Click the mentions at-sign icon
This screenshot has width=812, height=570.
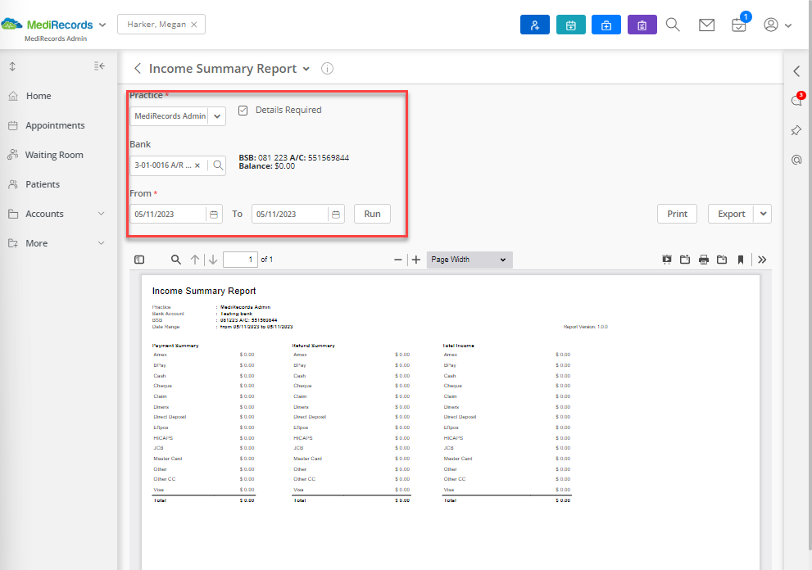click(796, 160)
